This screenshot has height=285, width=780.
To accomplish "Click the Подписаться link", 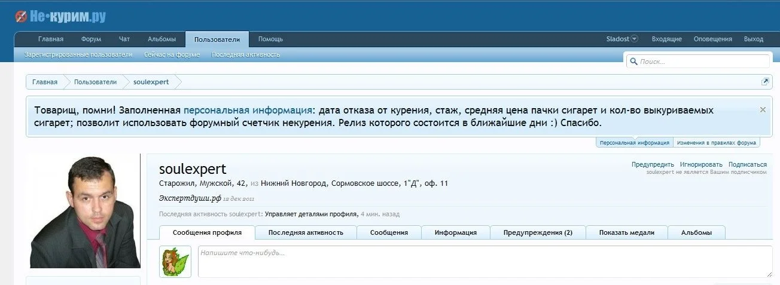I will (x=748, y=164).
